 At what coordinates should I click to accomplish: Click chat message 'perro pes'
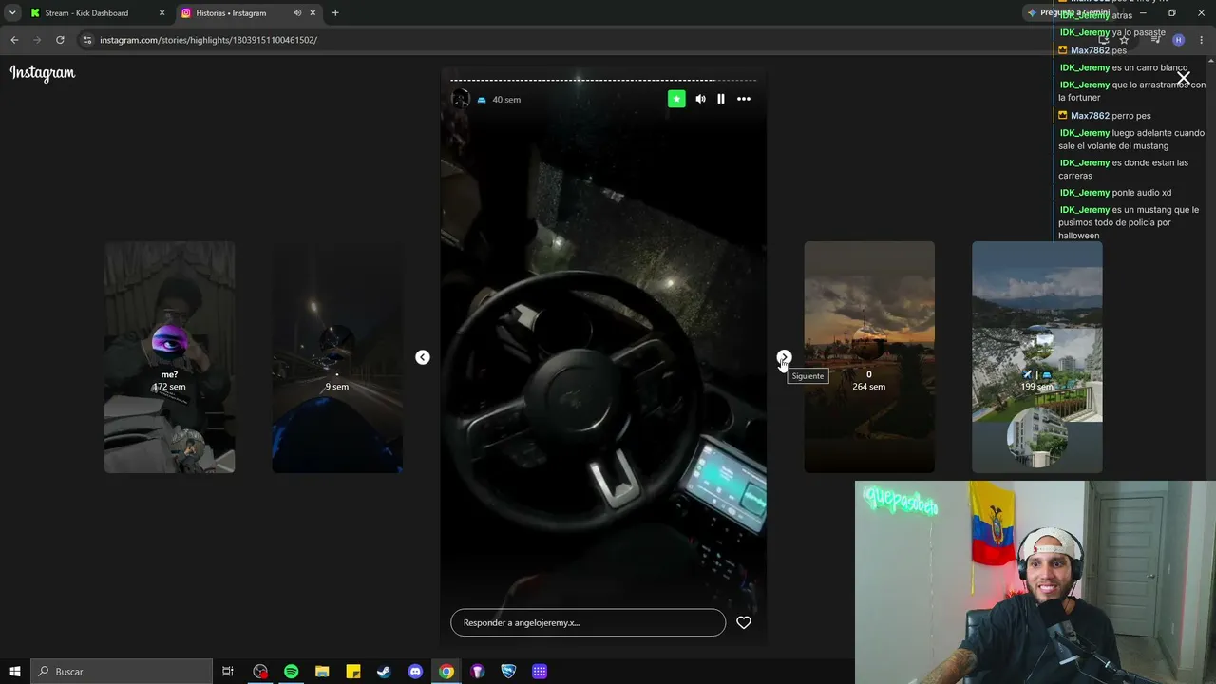click(1131, 116)
